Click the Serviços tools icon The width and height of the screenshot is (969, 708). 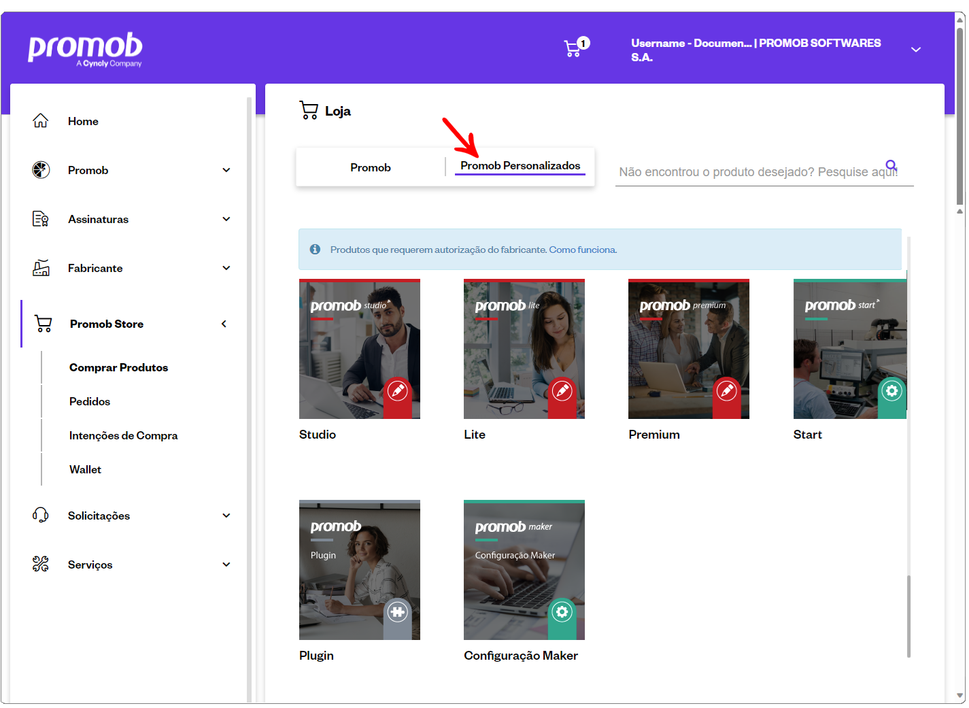(41, 564)
